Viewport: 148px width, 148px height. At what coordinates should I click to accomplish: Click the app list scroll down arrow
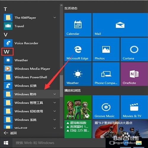tap(61, 127)
